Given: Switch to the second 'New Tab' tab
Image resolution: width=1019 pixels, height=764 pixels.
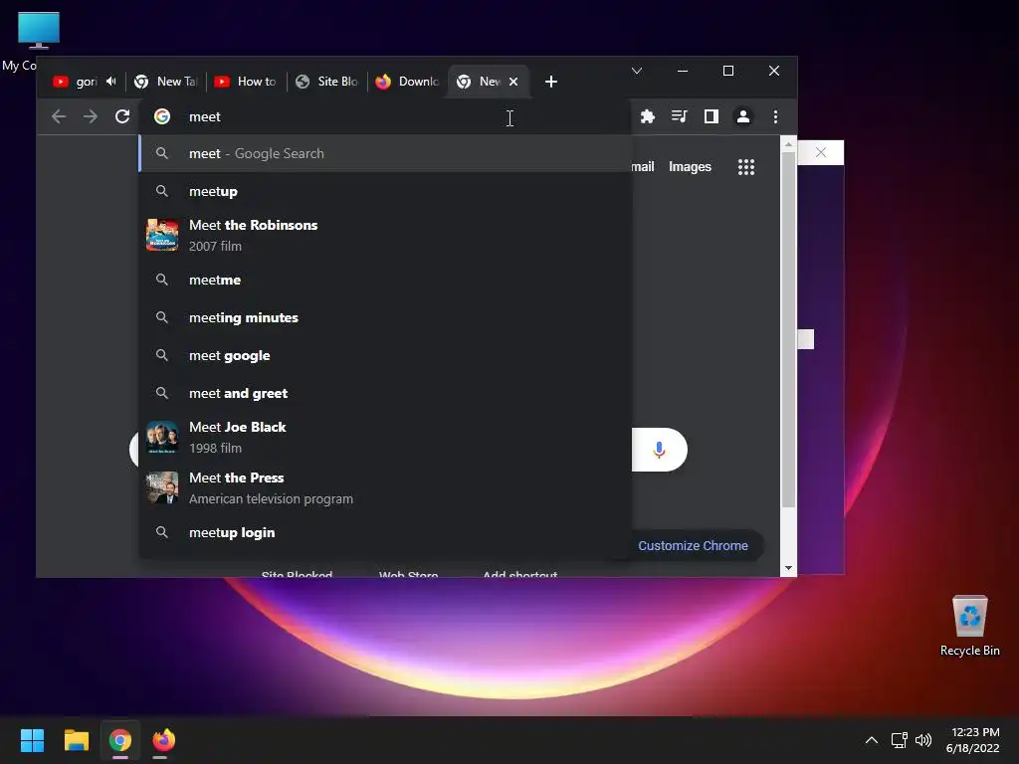Looking at the screenshot, I should pos(166,82).
